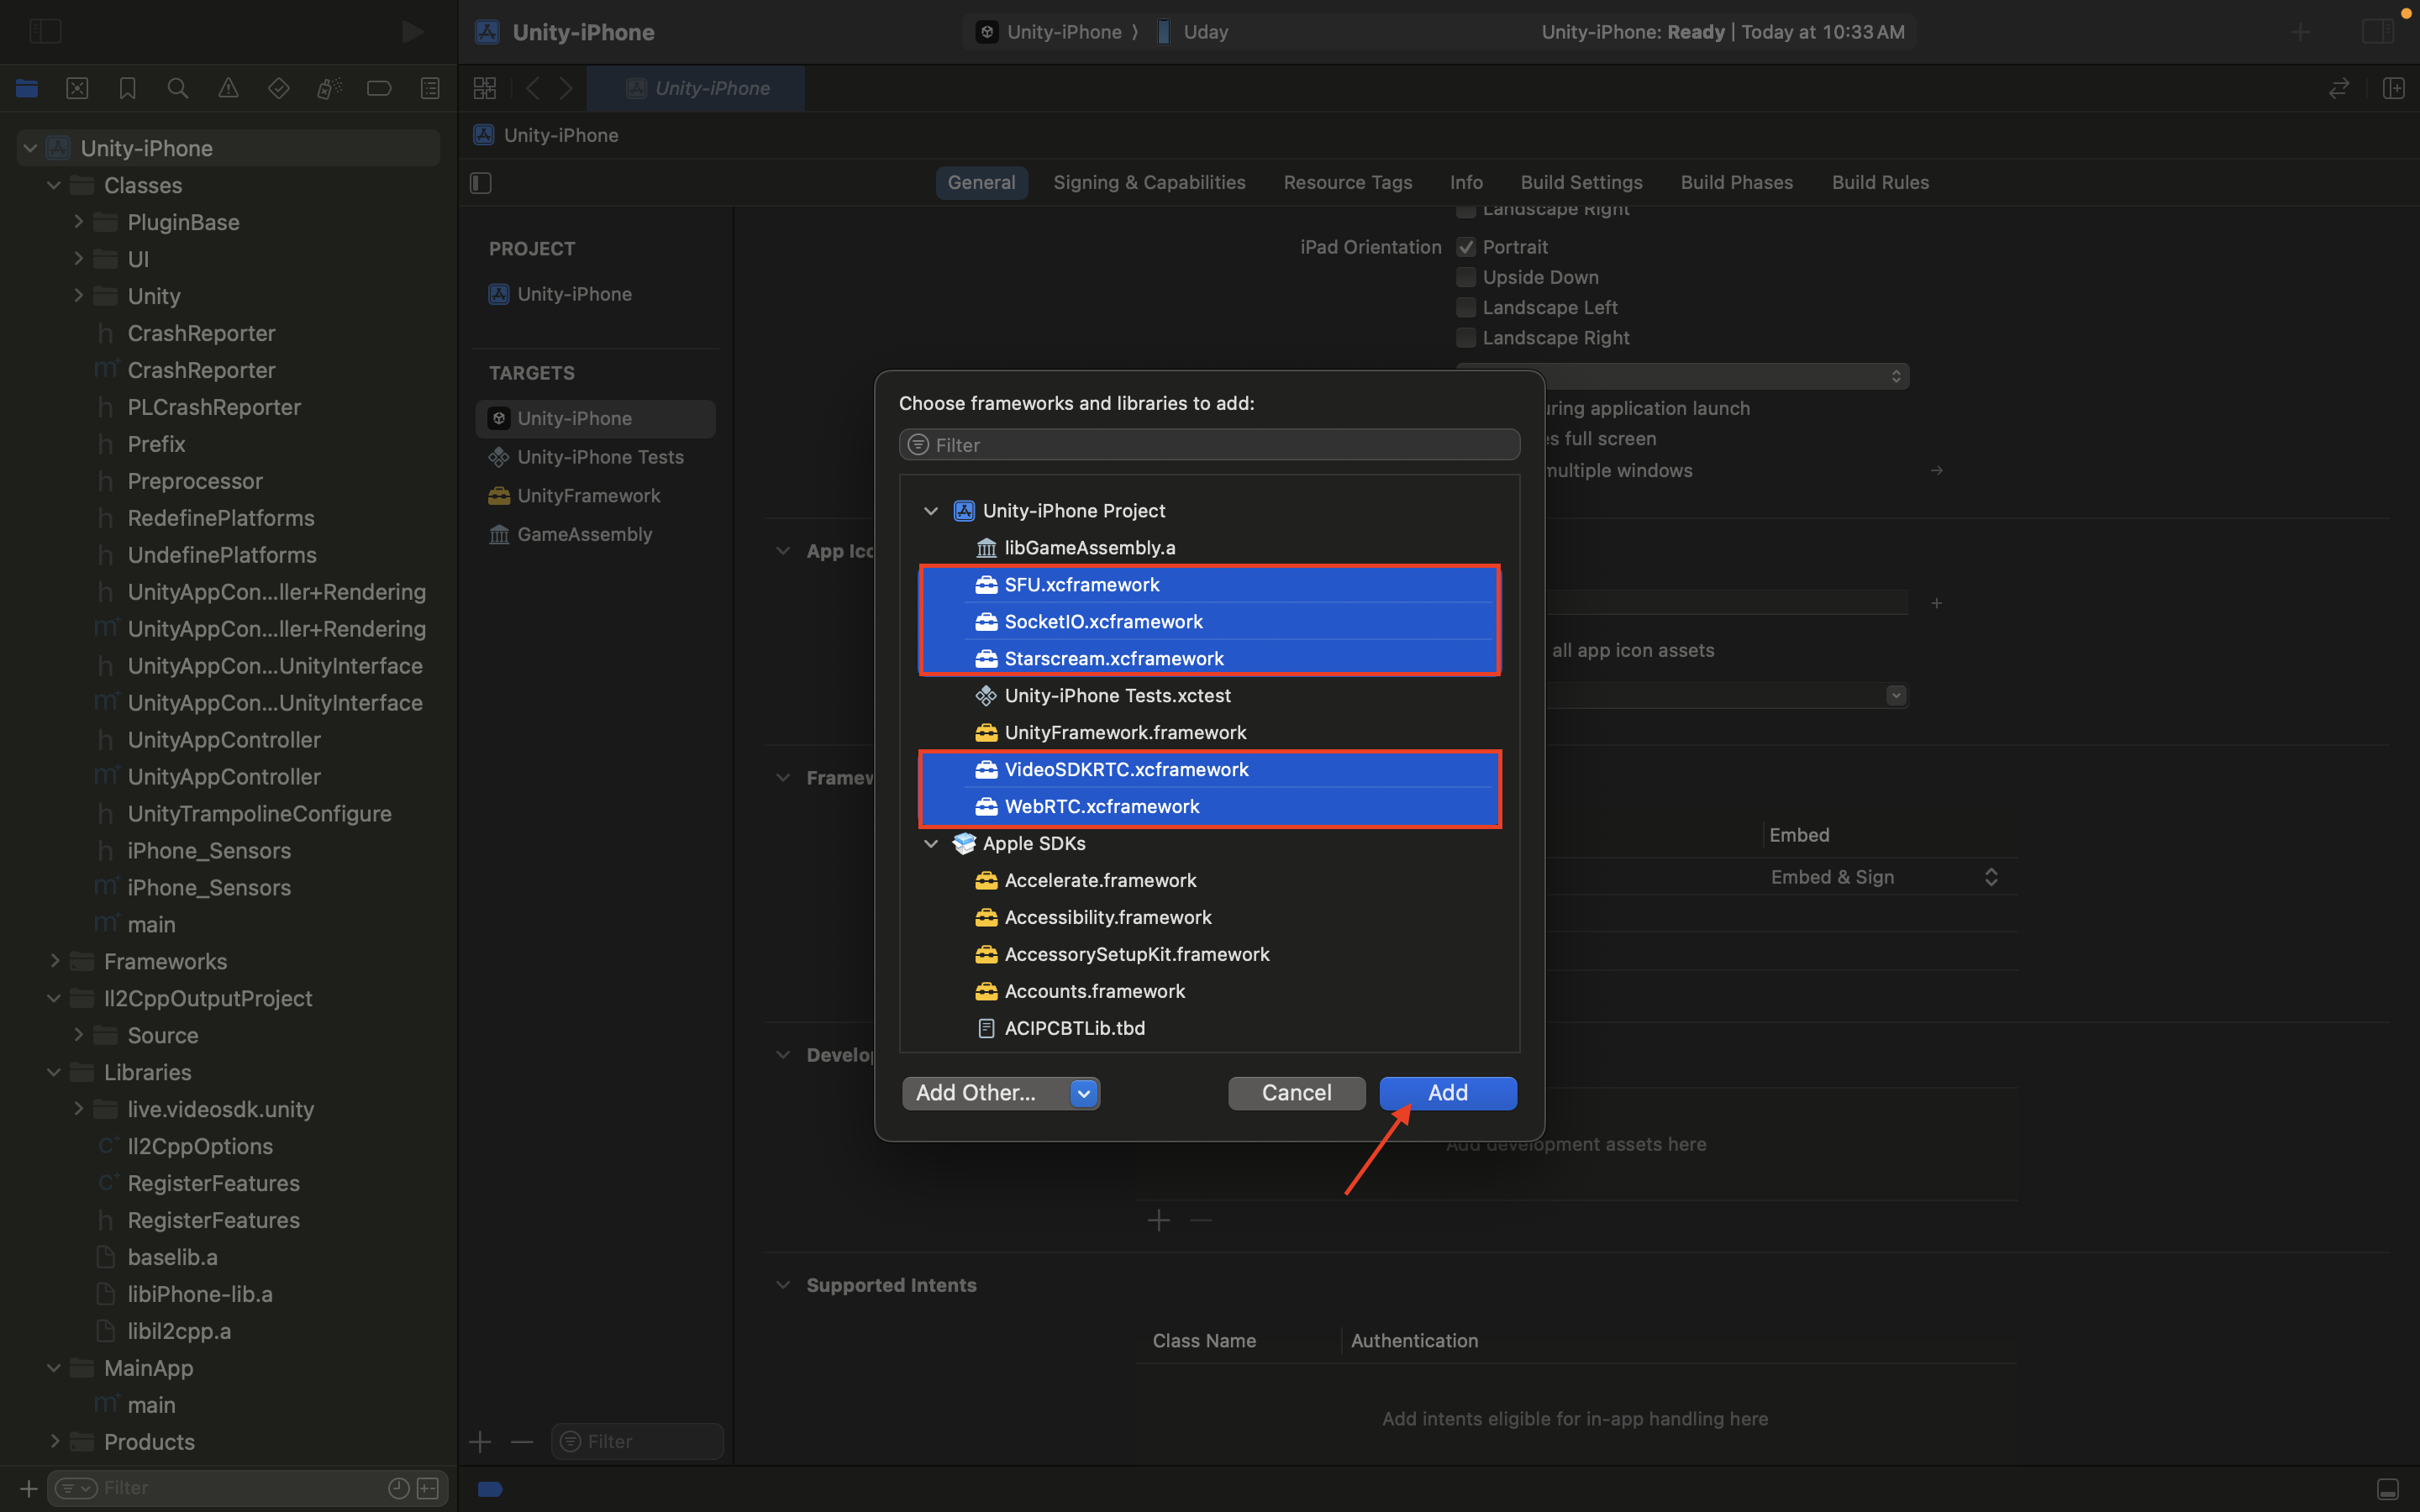Click the related items grid icon

click(485, 88)
